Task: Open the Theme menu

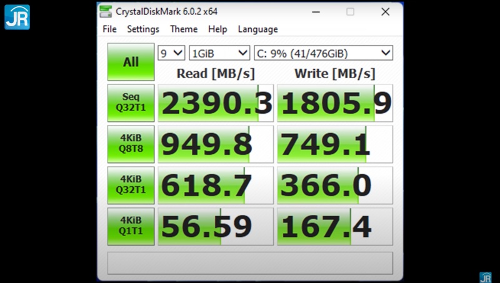Action: point(184,29)
